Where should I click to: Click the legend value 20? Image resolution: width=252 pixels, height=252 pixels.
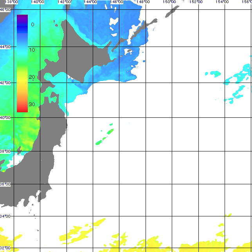[32, 77]
